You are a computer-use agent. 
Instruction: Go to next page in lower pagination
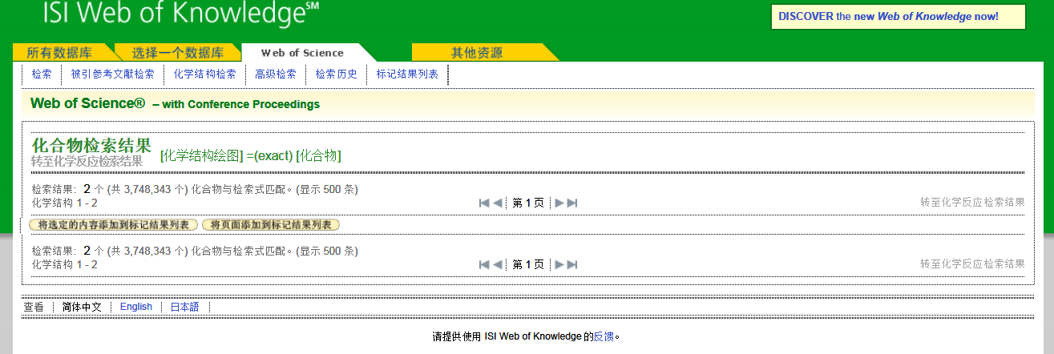click(559, 264)
